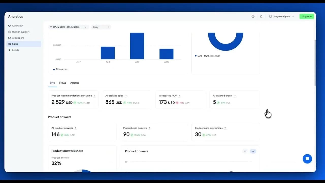
Task: Click help icon next to AI-assisted AOV
Action: click(x=179, y=96)
